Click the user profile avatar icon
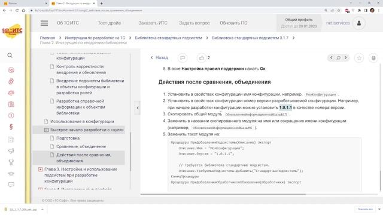This screenshot has height=215, width=383. click(x=359, y=23)
